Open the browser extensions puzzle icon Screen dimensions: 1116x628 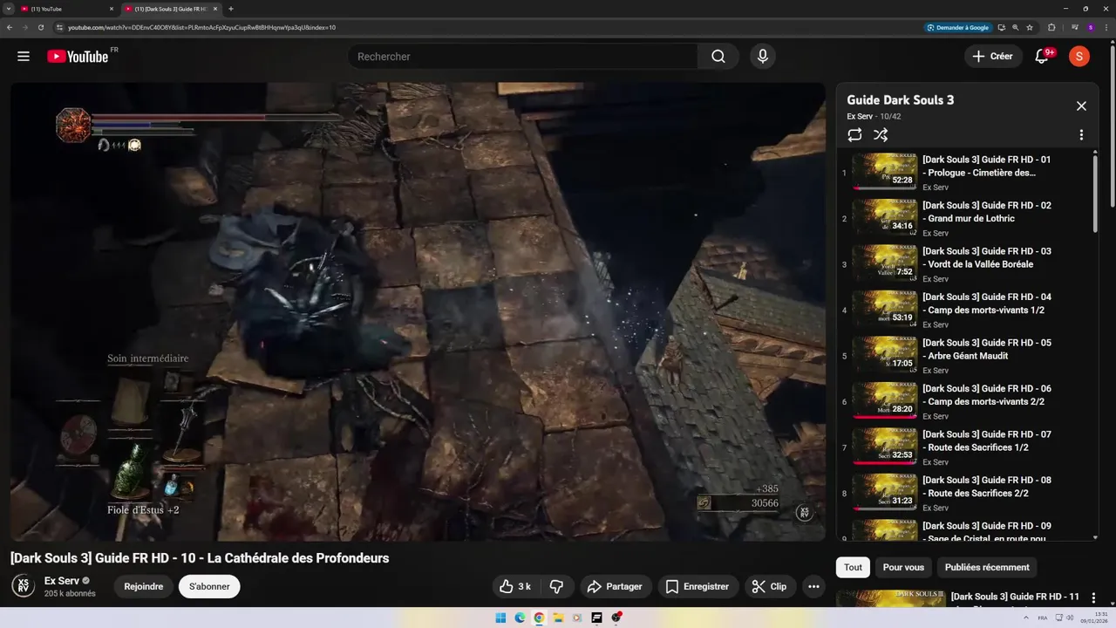click(x=1051, y=27)
